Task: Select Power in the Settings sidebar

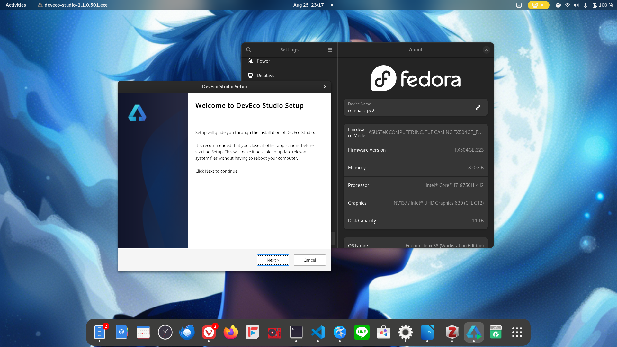Action: [289, 61]
